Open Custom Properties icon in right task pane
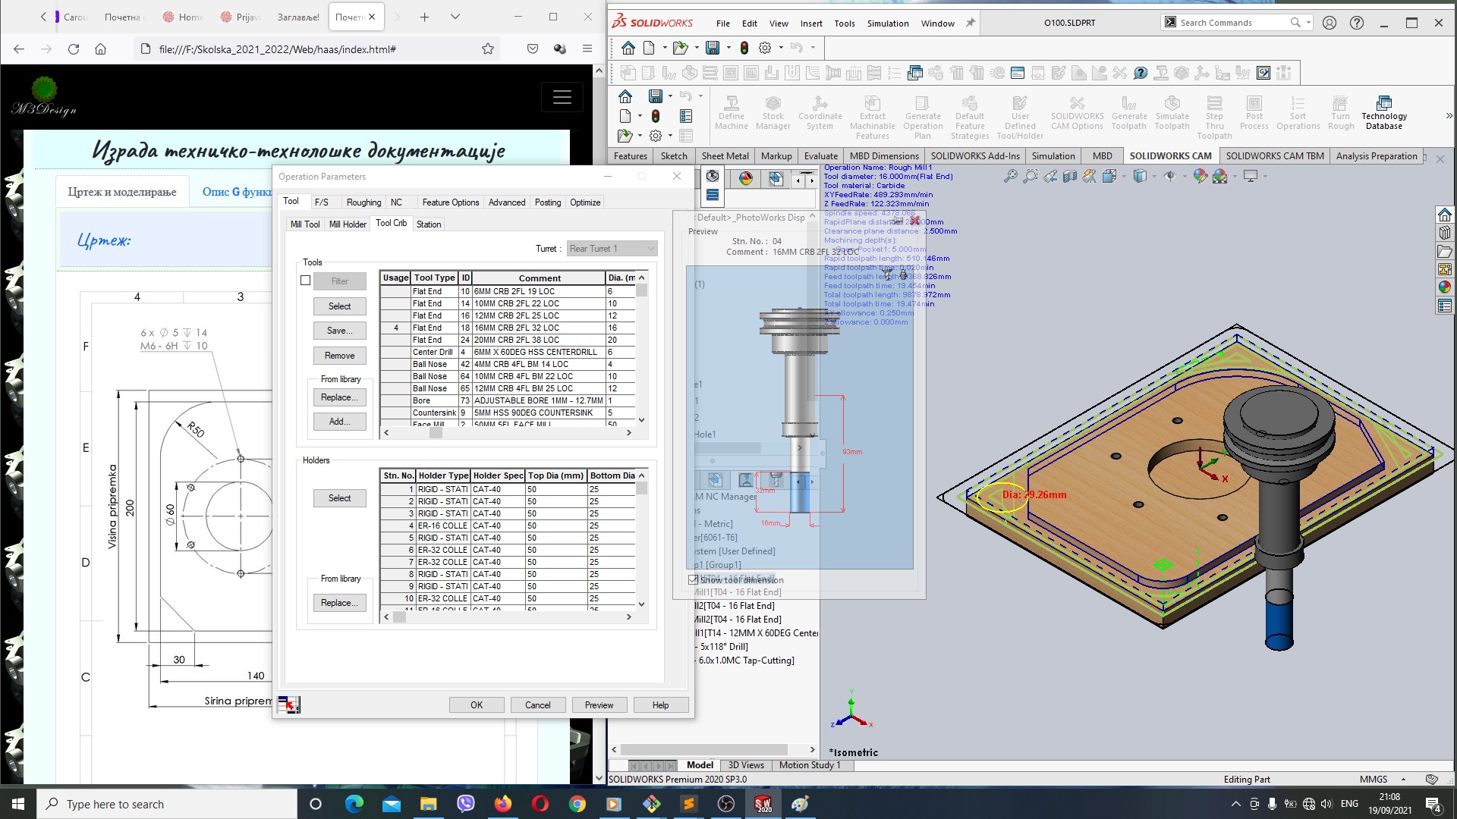This screenshot has height=819, width=1457. pyautogui.click(x=1444, y=306)
